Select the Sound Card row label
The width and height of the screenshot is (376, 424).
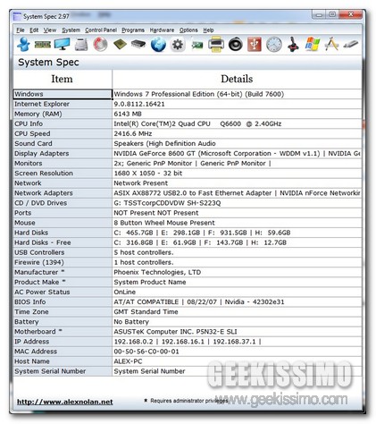[63, 143]
